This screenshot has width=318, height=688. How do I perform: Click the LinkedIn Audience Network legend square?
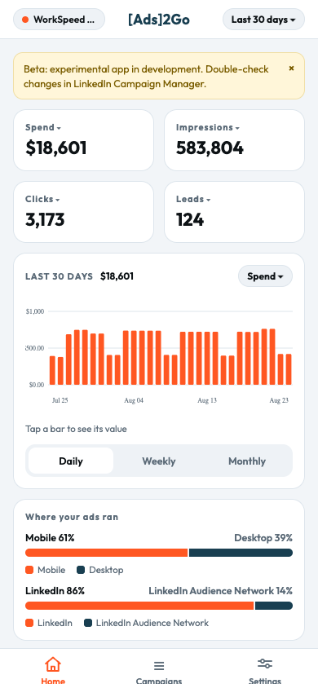click(88, 623)
